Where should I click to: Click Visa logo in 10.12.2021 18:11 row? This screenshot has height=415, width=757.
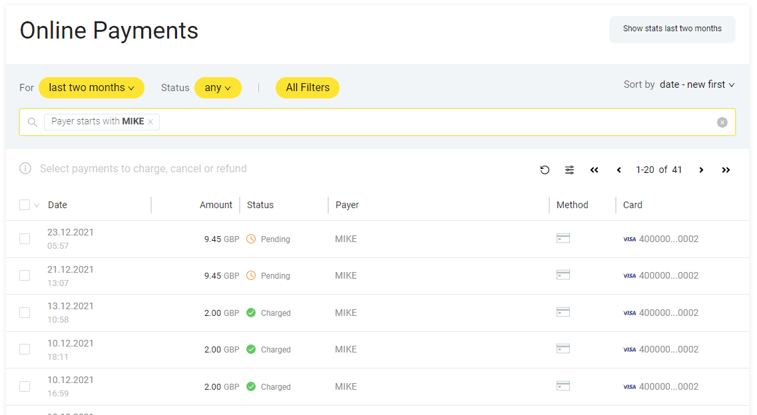click(630, 349)
